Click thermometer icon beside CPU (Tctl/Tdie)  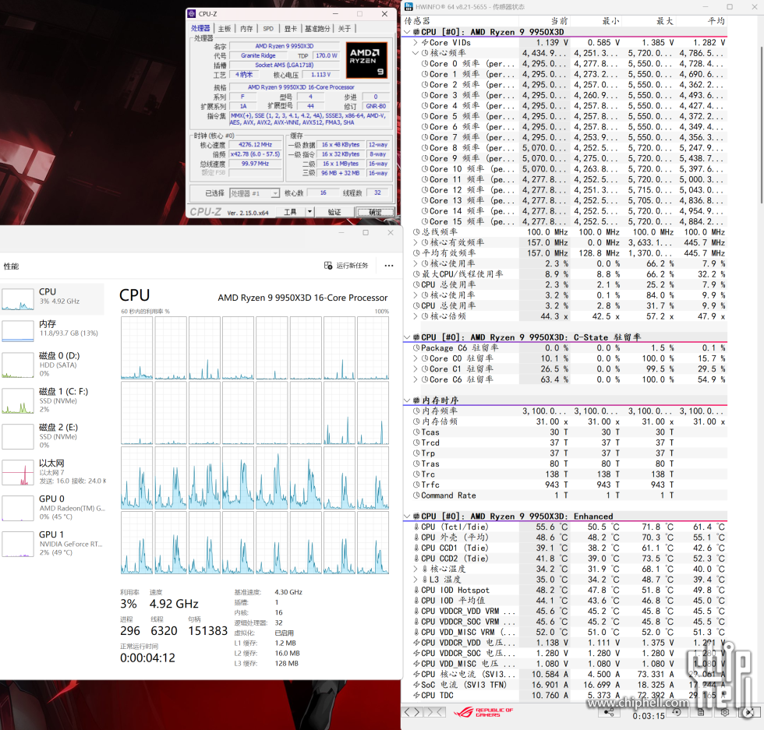click(x=416, y=527)
